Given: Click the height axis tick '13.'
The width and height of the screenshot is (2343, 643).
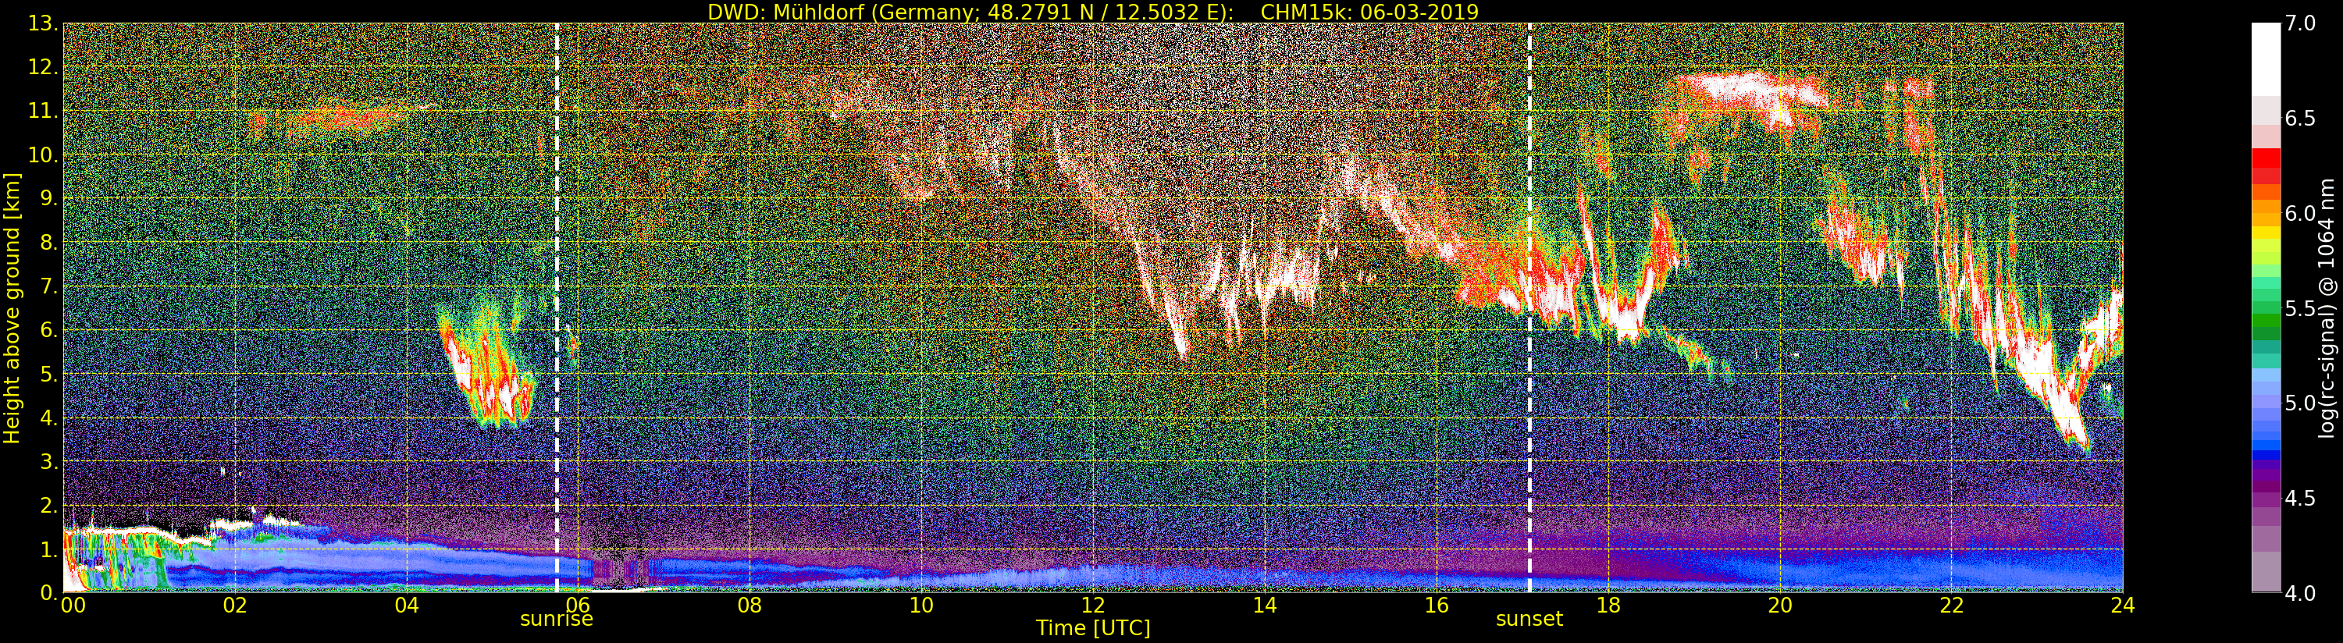Looking at the screenshot, I should (44, 23).
